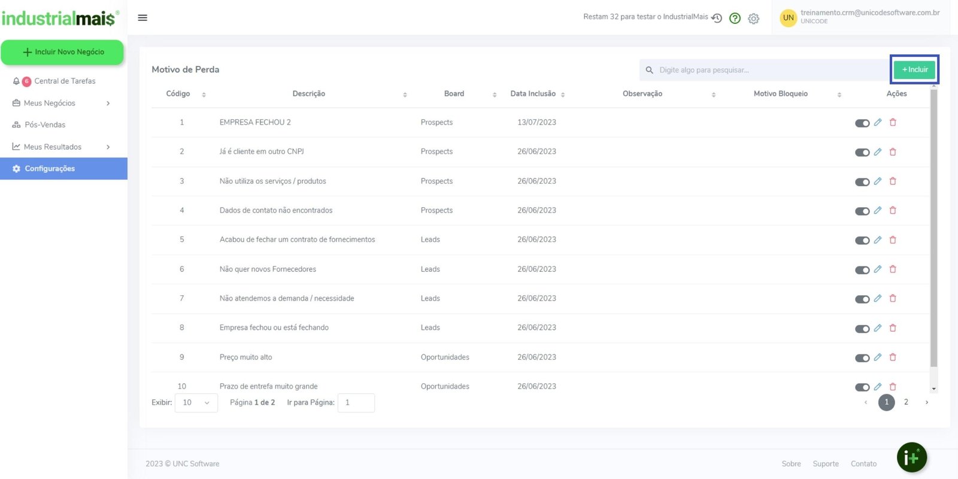Image resolution: width=958 pixels, height=479 pixels.
Task: Open the help question mark icon
Action: (x=735, y=18)
